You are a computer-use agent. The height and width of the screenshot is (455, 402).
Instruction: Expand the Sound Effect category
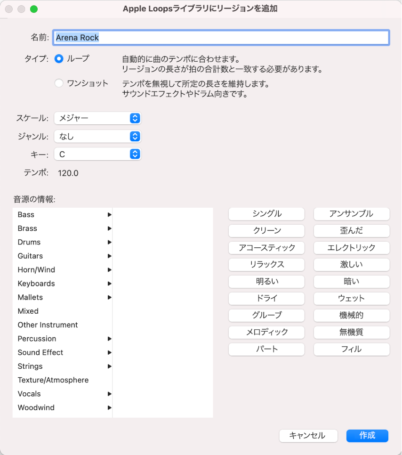click(x=62, y=353)
